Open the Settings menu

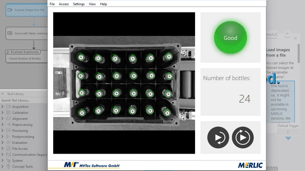(78, 4)
